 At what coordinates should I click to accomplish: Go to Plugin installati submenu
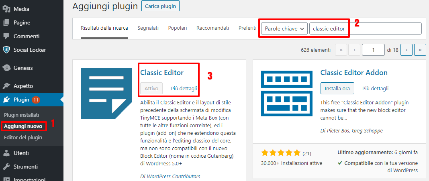point(21,115)
